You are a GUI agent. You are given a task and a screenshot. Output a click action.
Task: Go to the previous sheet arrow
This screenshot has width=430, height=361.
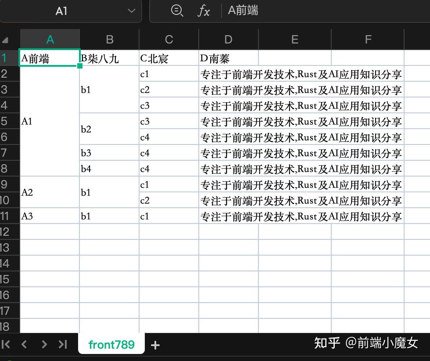[x=25, y=345]
